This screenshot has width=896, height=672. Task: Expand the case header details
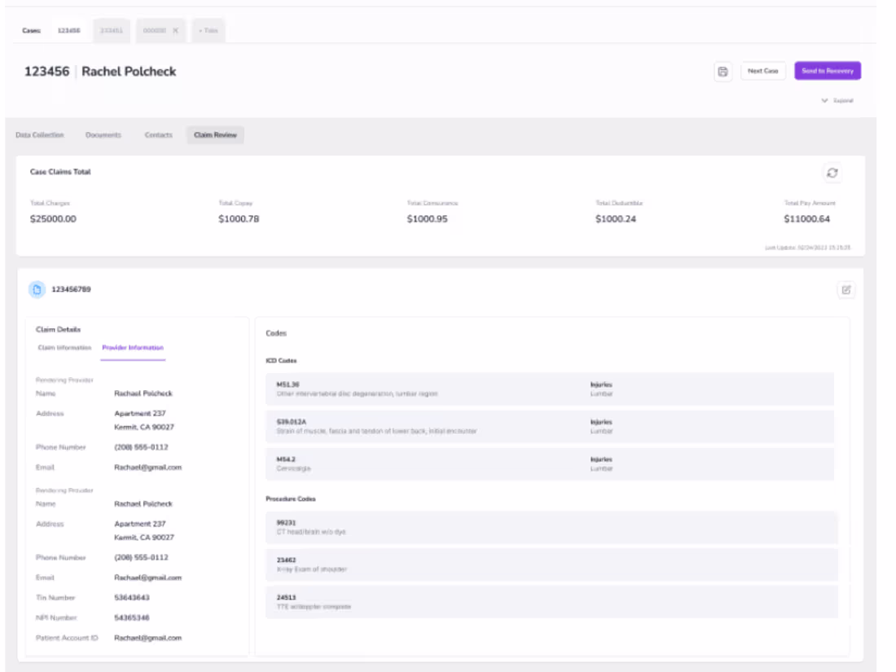(837, 100)
